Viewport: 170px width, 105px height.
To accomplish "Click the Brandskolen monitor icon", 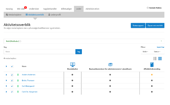I will (73, 65).
